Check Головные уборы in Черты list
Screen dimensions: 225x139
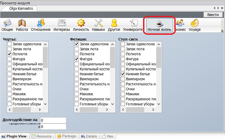pyautogui.click(x=9, y=104)
